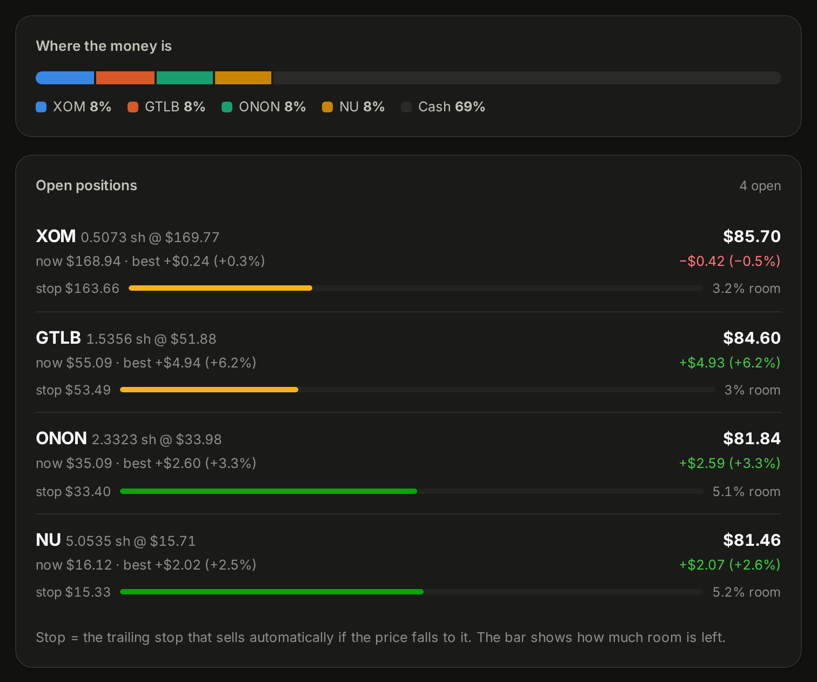817x682 pixels.
Task: Click the blue XOM legend swatch
Action: coord(41,107)
